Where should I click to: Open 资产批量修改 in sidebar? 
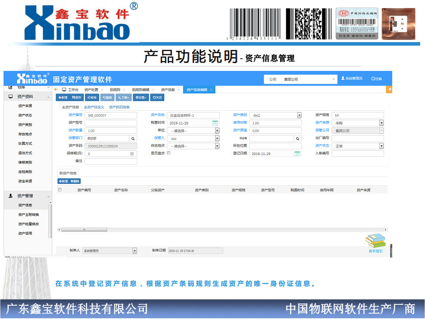coord(28,224)
